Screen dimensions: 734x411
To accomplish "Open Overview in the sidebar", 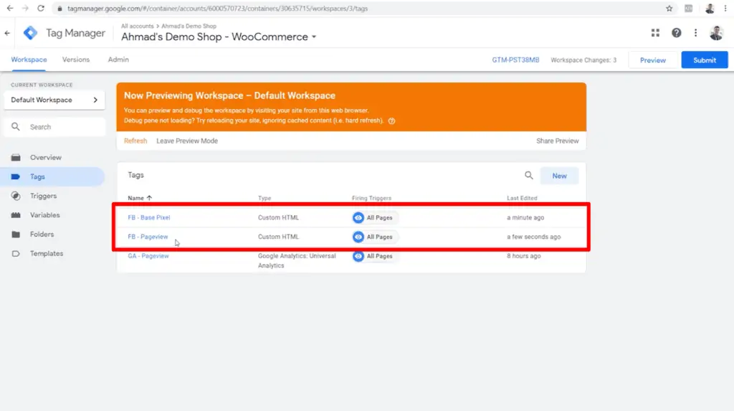I will [45, 158].
